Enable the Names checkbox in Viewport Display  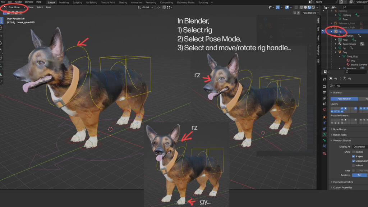click(x=354, y=152)
